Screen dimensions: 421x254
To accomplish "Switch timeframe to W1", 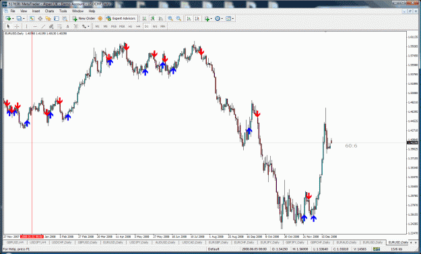I will pos(155,26).
